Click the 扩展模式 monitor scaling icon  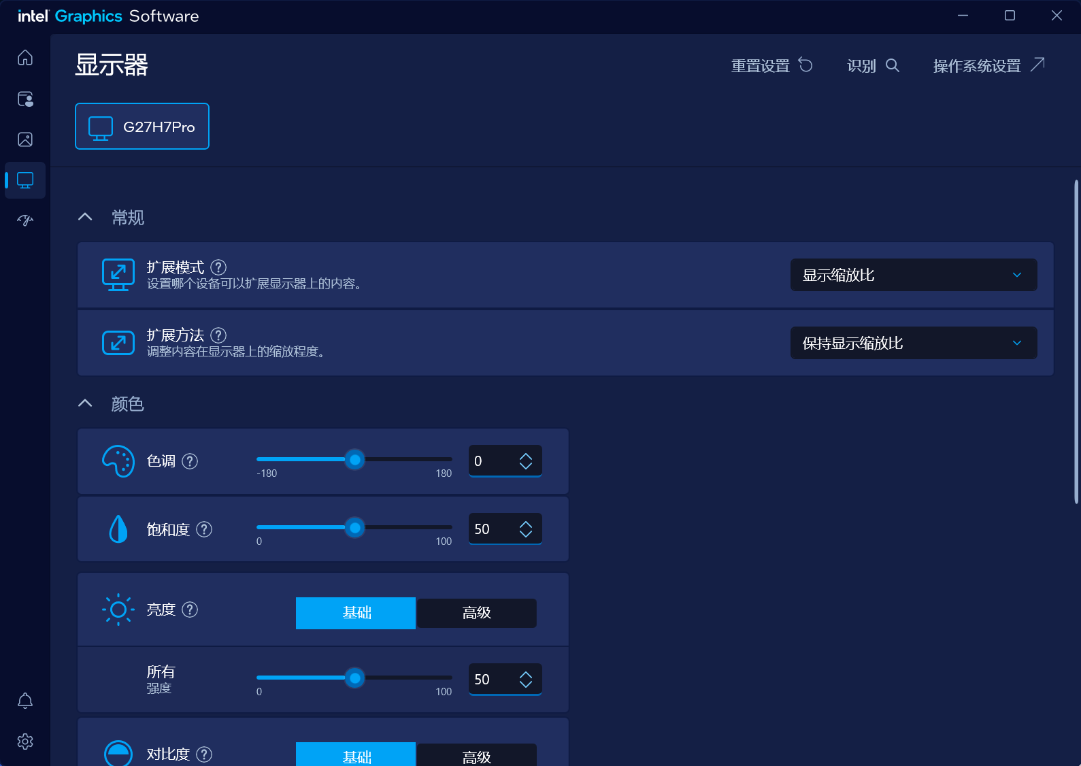click(118, 275)
